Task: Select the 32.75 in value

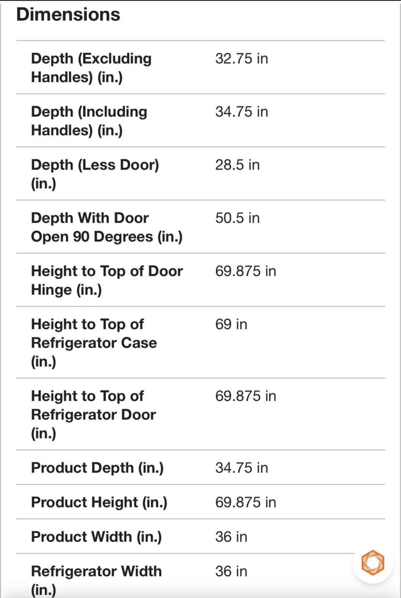Action: [242, 59]
